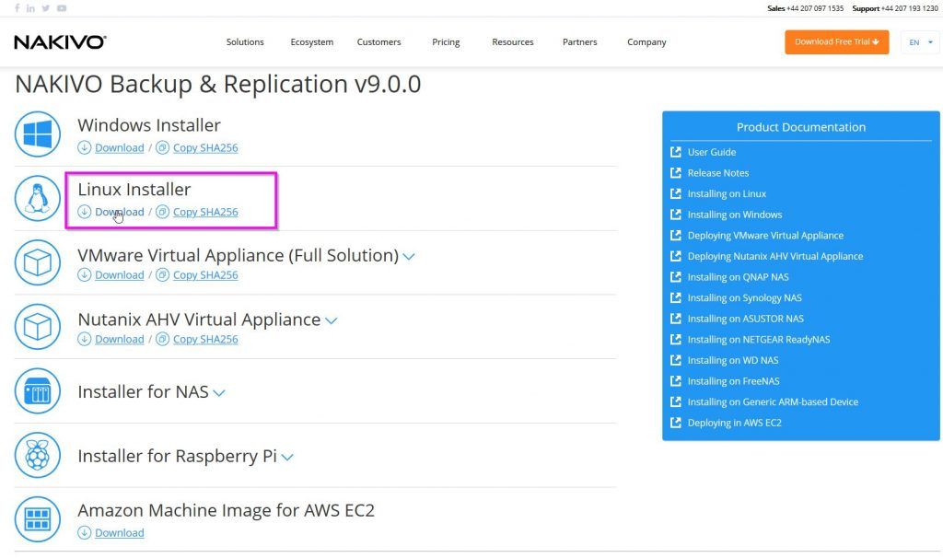Download Amazon Machine Image for AWS EC2
The image size is (943, 558).
(x=119, y=533)
